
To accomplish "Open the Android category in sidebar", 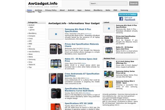I will [x=31, y=25].
